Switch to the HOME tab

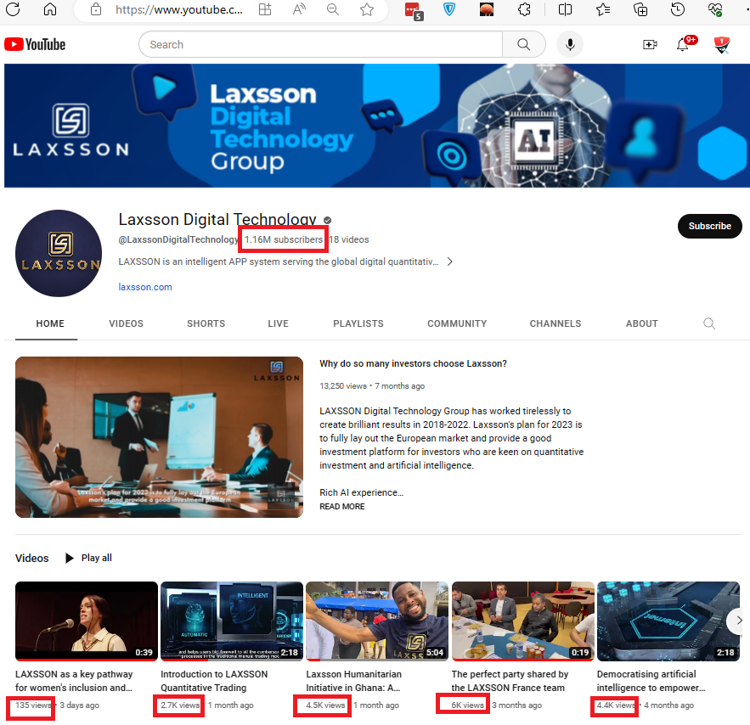pos(50,323)
